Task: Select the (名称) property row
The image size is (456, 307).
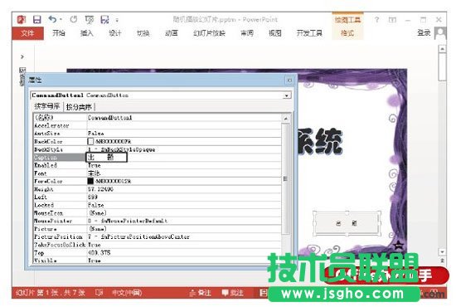Action: [x=158, y=118]
